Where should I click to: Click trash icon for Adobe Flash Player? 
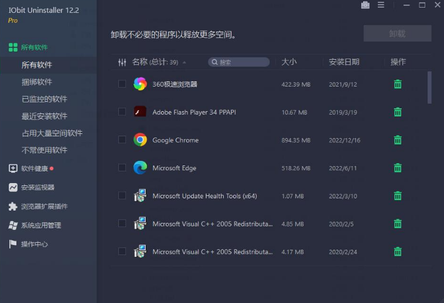[398, 112]
